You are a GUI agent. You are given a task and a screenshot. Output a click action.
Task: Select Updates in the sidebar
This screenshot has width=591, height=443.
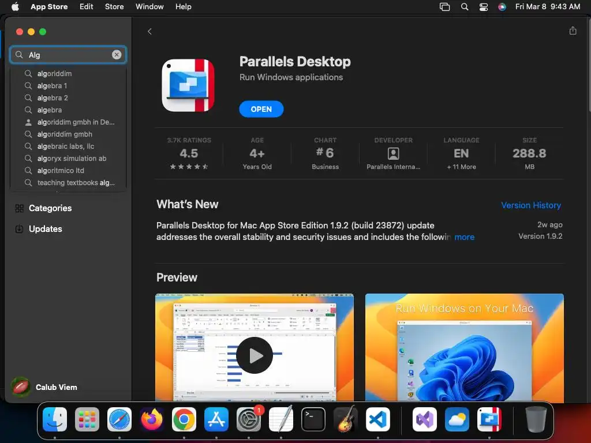(45, 228)
